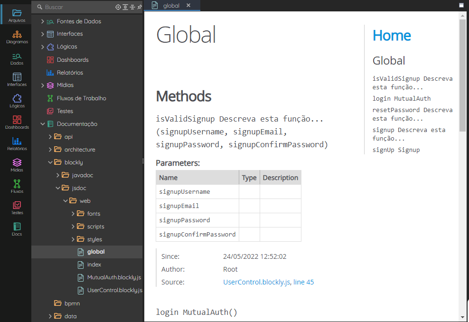Open the Arquivos sidebar panel
The width and height of the screenshot is (469, 322).
17,16
